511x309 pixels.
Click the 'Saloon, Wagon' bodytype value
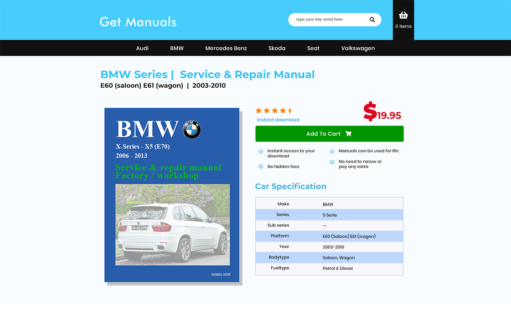click(339, 257)
